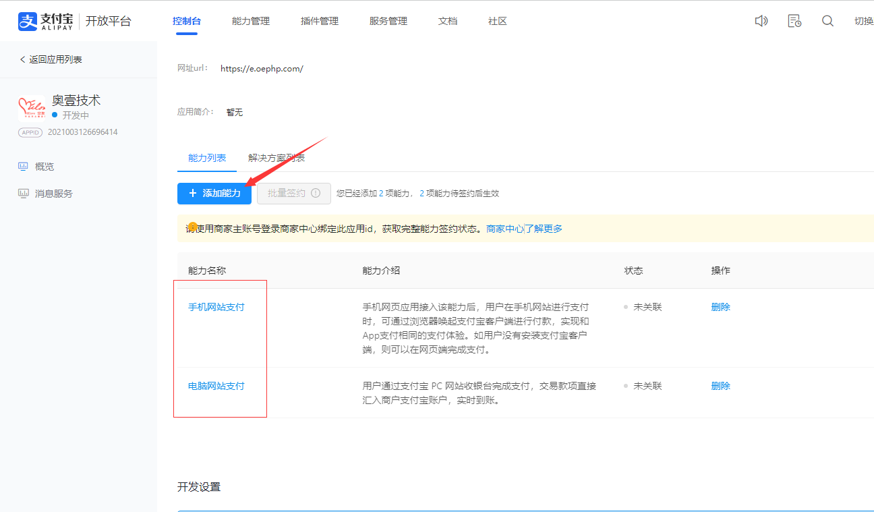Click the 开发设置 section heading
Viewport: 874px width, 512px height.
[x=199, y=487]
